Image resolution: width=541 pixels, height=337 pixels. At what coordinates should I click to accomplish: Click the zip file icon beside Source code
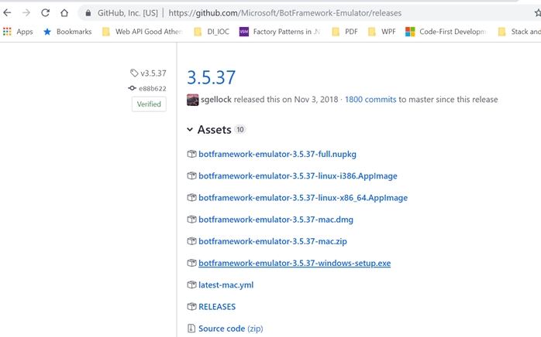(191, 328)
